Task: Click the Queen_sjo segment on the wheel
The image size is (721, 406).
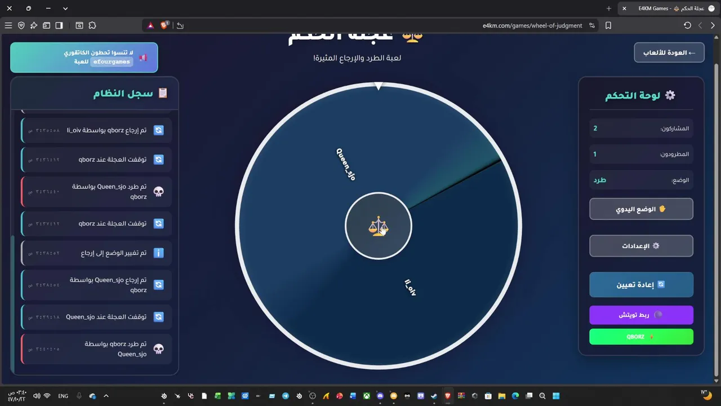Action: point(346,164)
